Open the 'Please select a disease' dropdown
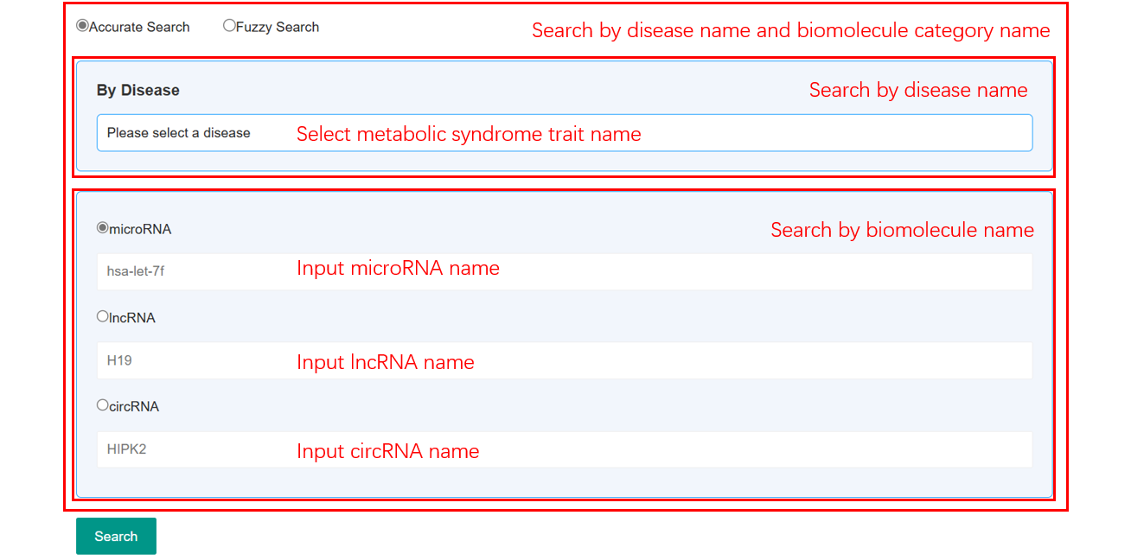This screenshot has width=1131, height=560. (564, 133)
